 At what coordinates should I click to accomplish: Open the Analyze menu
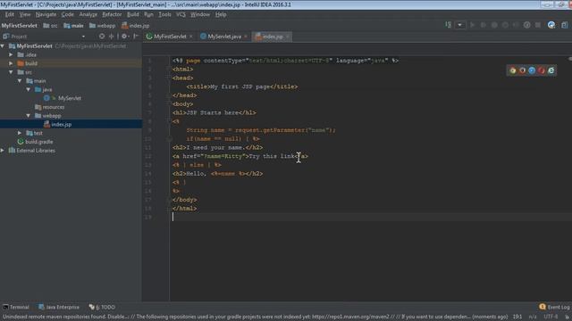click(88, 14)
